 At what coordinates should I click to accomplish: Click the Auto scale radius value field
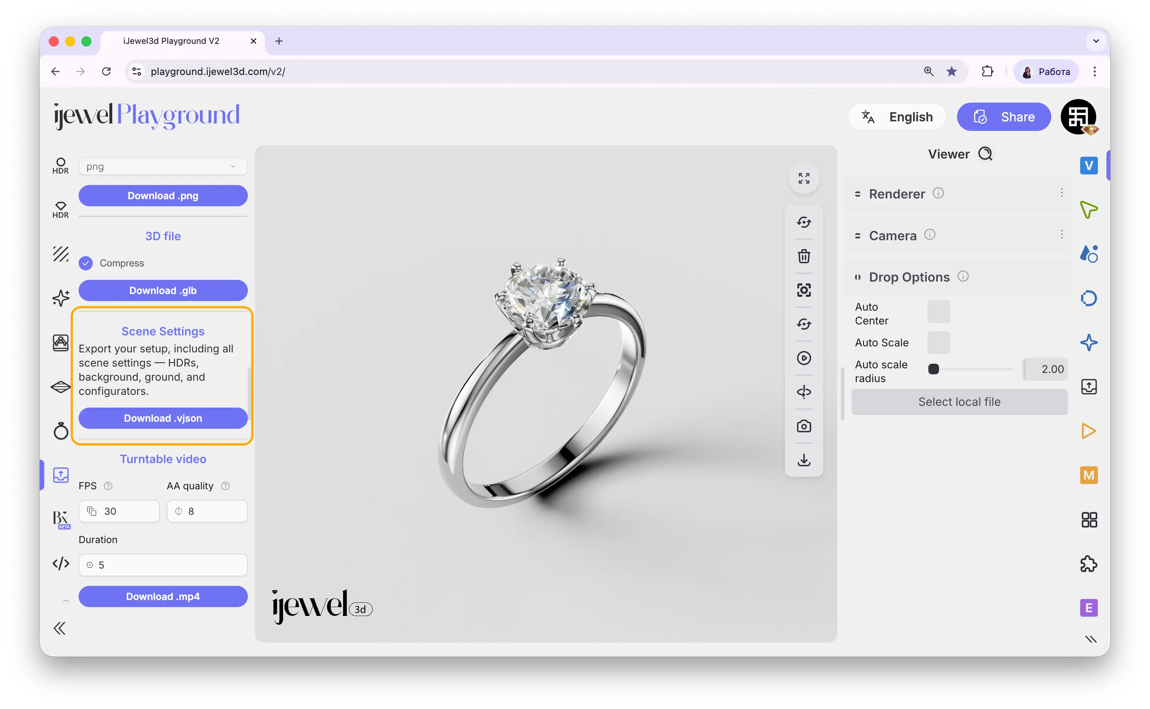pos(1045,369)
